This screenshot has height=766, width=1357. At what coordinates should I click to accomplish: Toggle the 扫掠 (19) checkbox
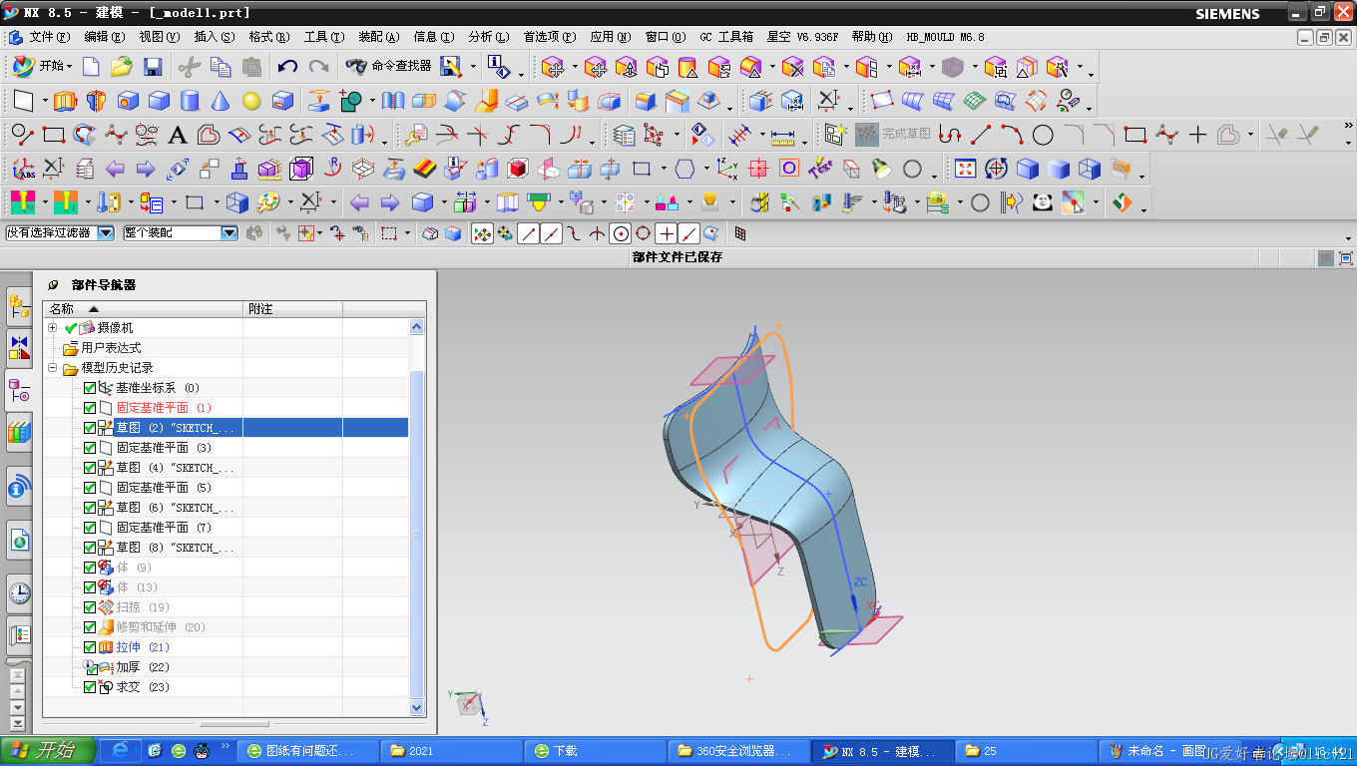90,607
